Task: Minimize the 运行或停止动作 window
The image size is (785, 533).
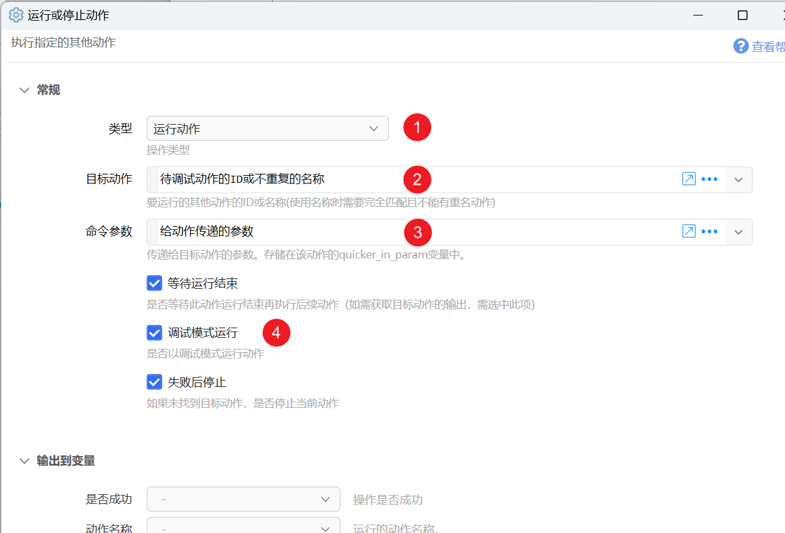Action: [x=698, y=15]
